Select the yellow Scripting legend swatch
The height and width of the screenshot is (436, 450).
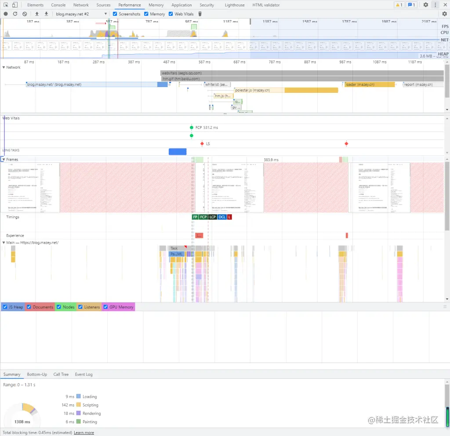coord(78,405)
